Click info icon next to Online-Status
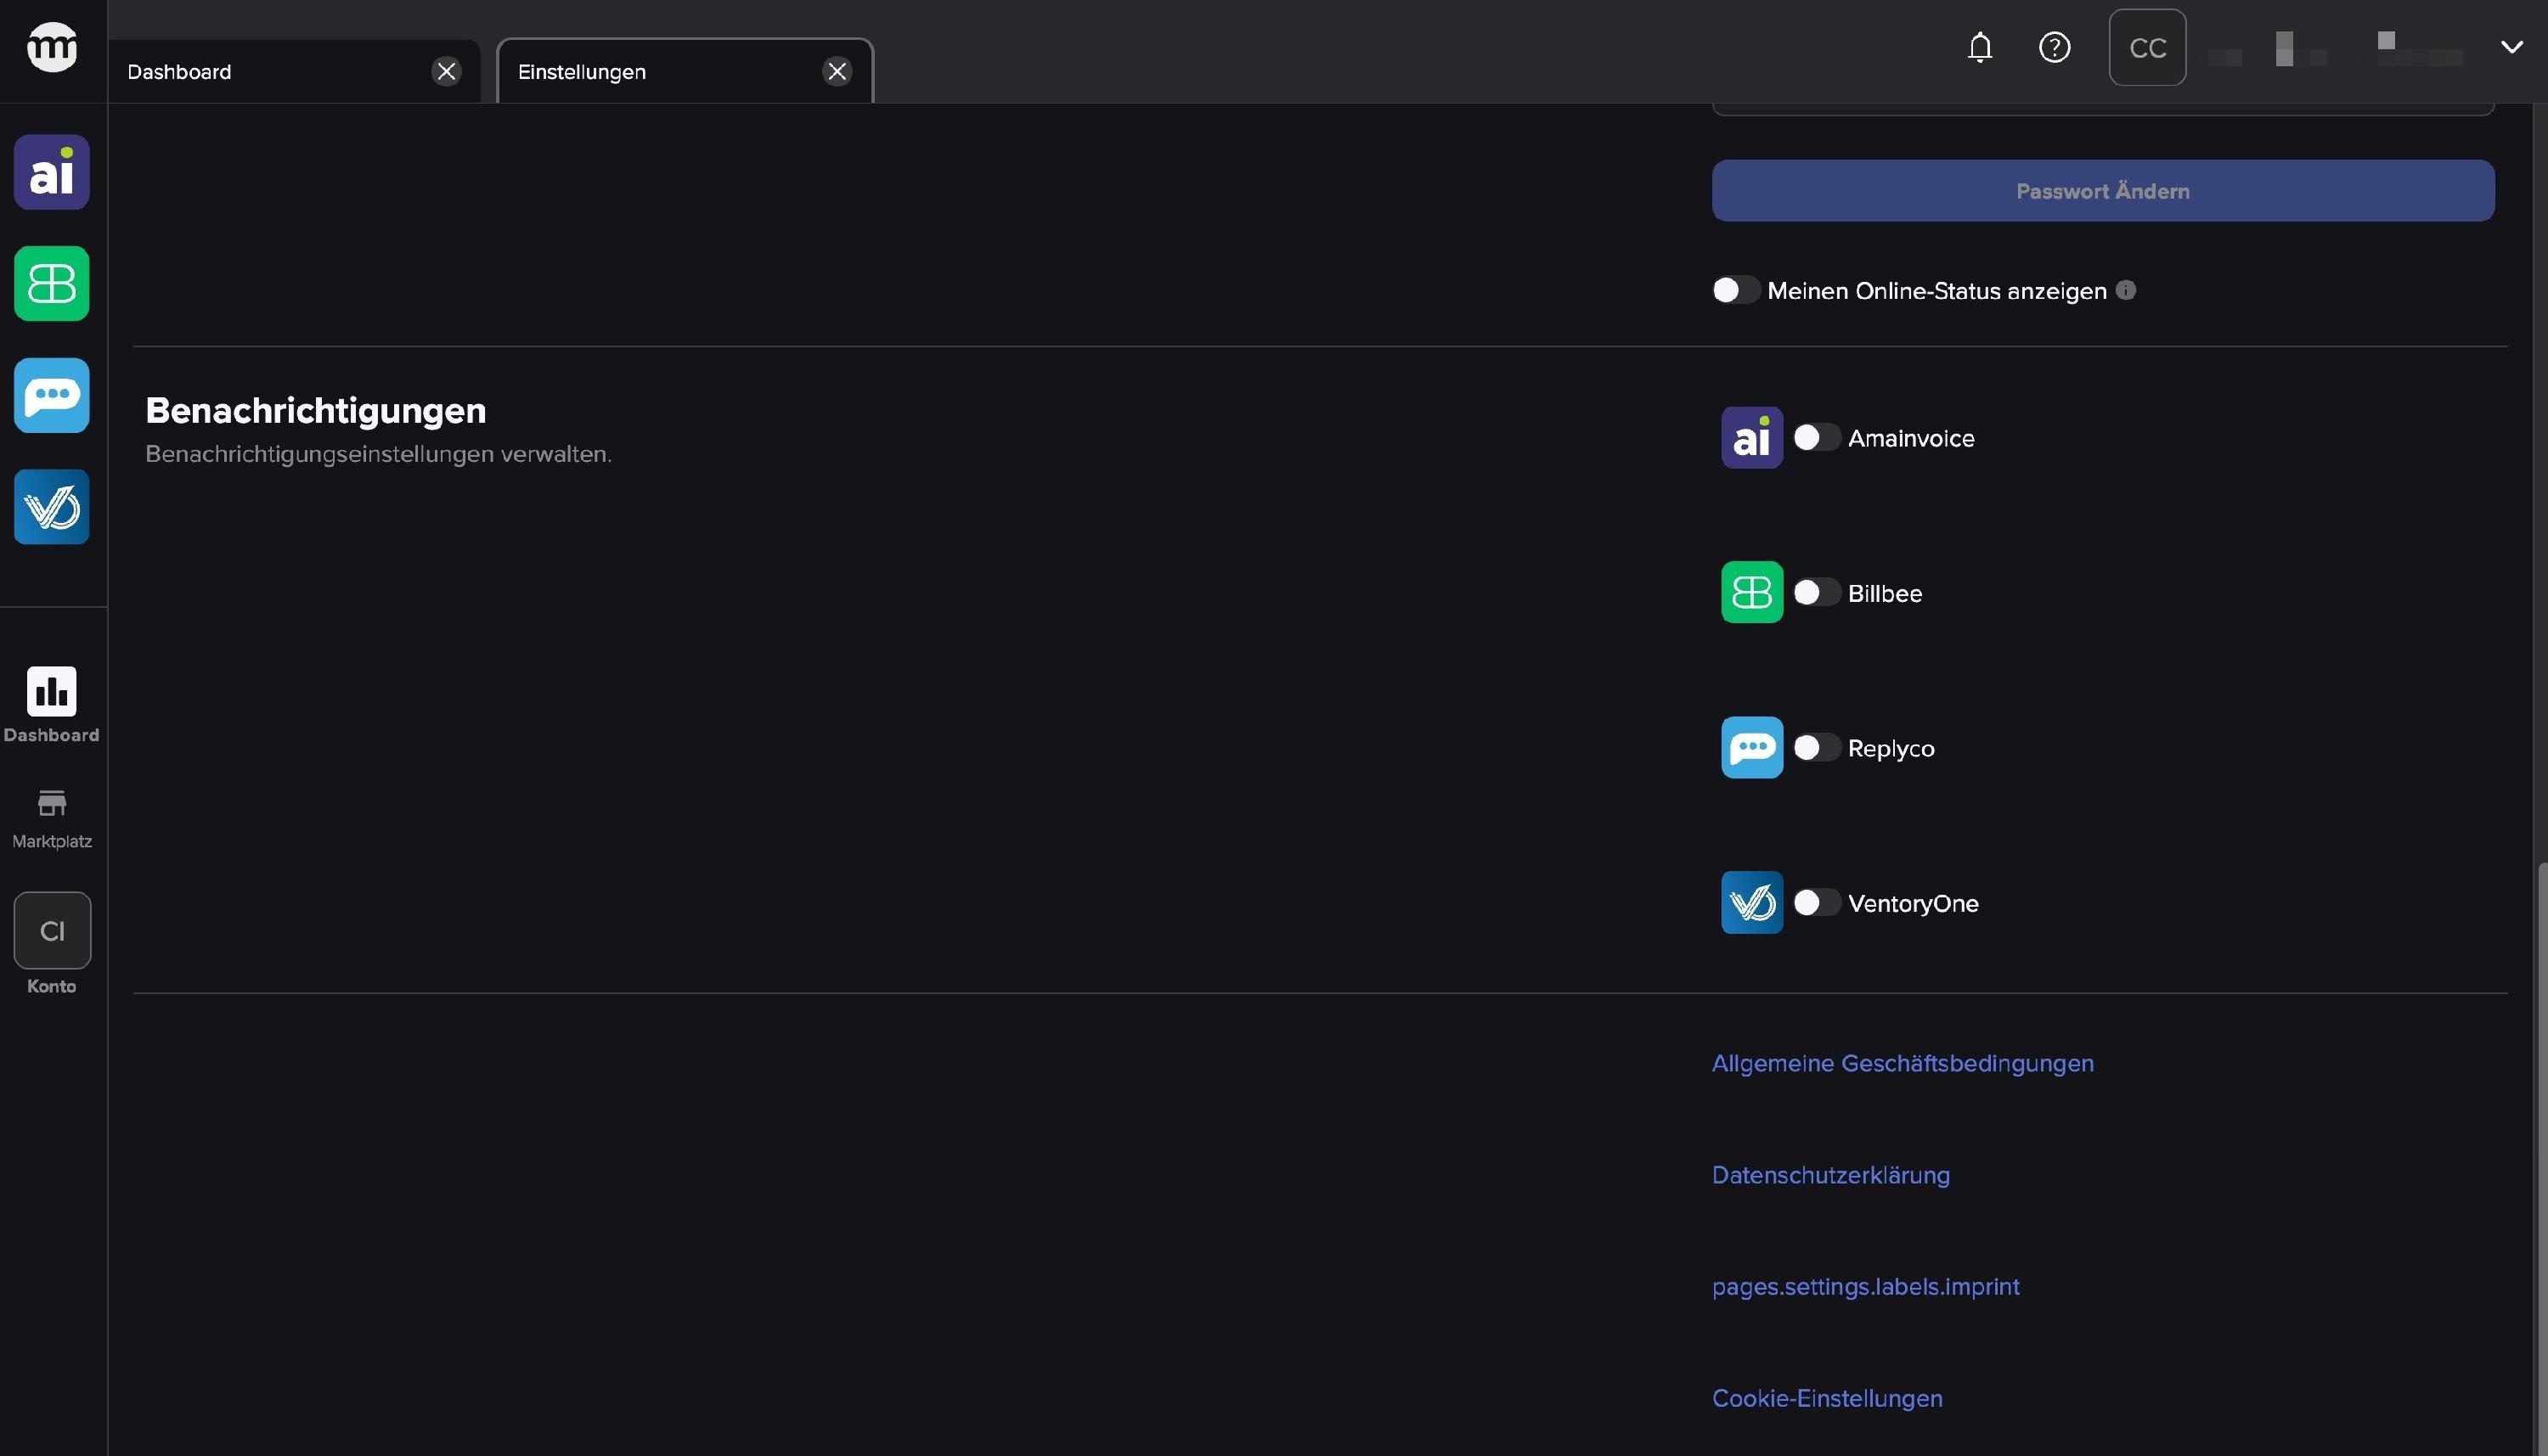This screenshot has height=1456, width=2548. [x=2126, y=290]
